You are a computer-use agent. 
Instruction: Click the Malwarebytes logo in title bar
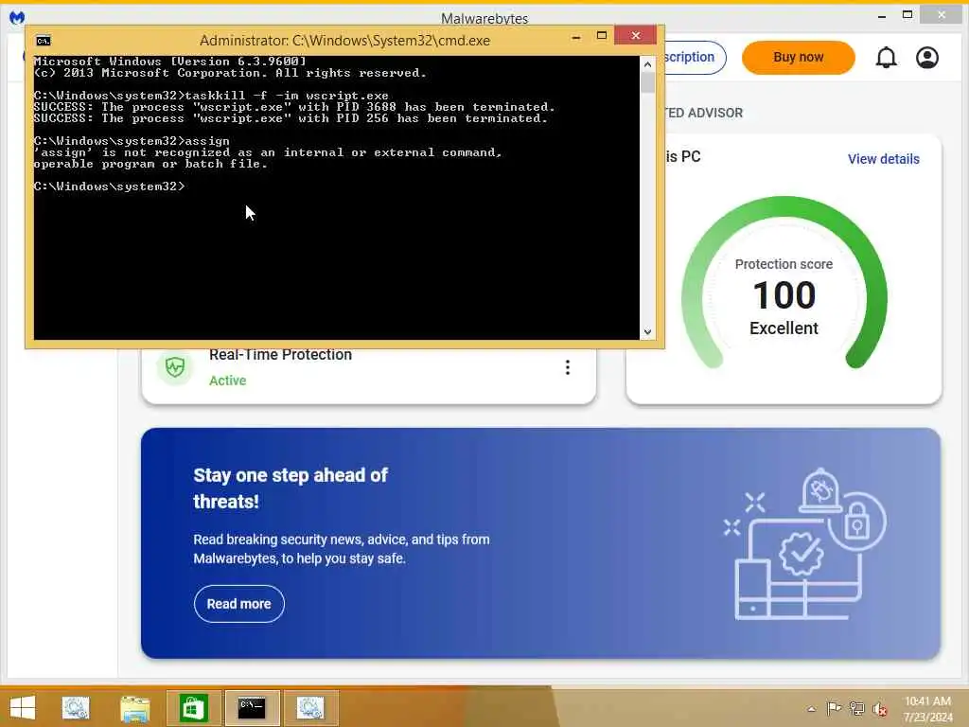click(x=17, y=17)
